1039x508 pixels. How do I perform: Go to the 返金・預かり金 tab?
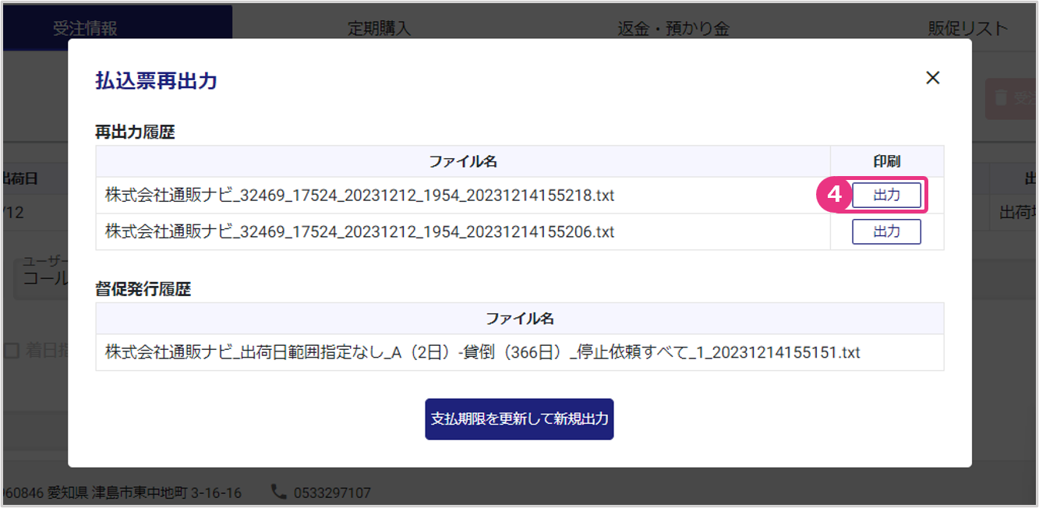tap(673, 29)
